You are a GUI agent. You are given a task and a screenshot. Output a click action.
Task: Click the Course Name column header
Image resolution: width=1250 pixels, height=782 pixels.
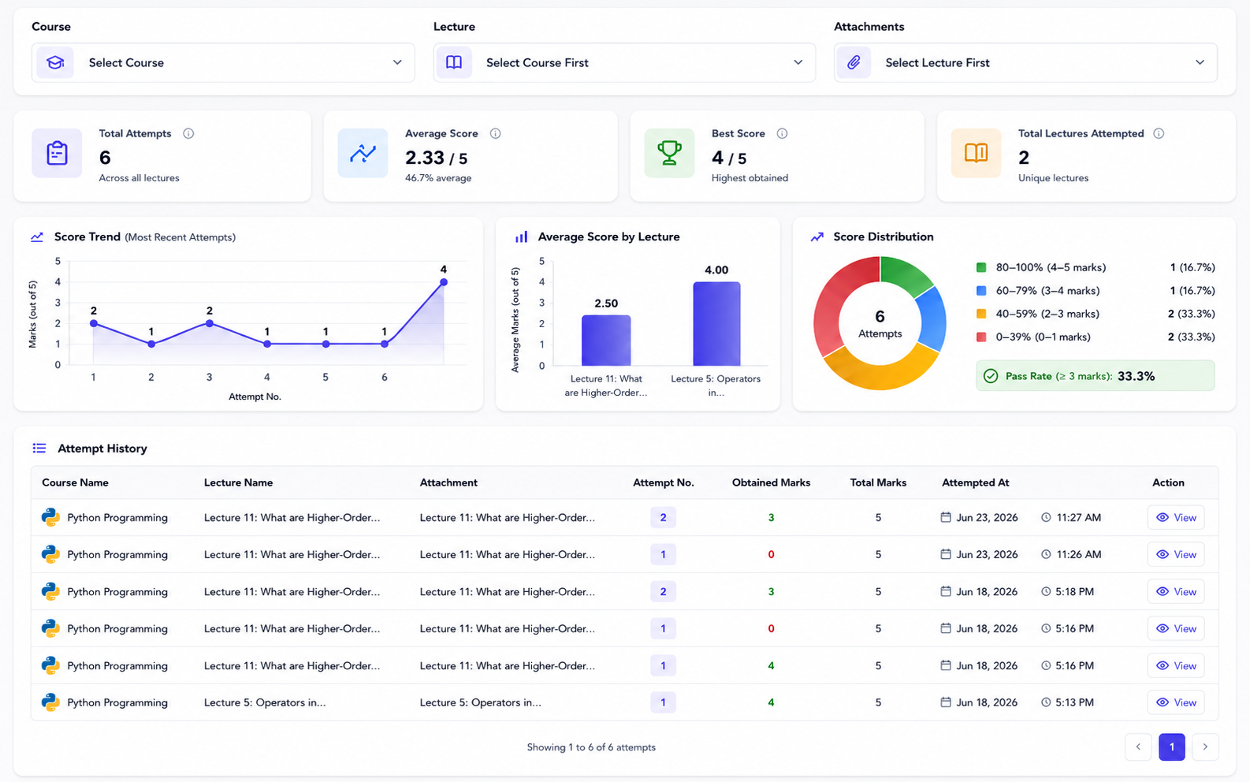(75, 482)
